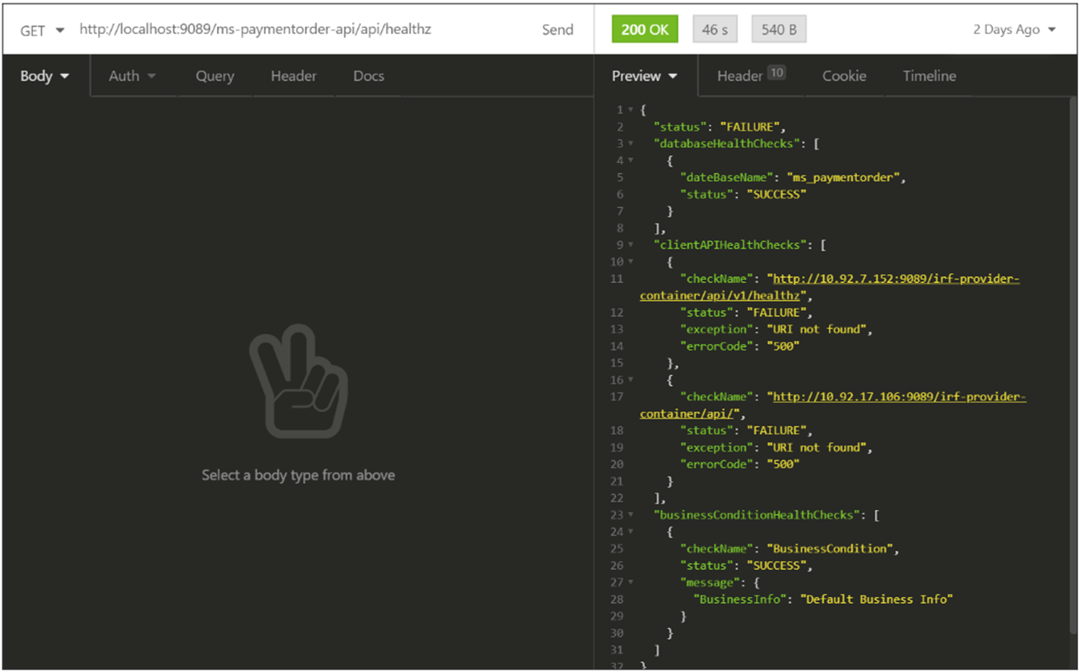This screenshot has width=1079, height=672.
Task: Open the 10.92.7.152 healthz link
Action: (x=896, y=279)
